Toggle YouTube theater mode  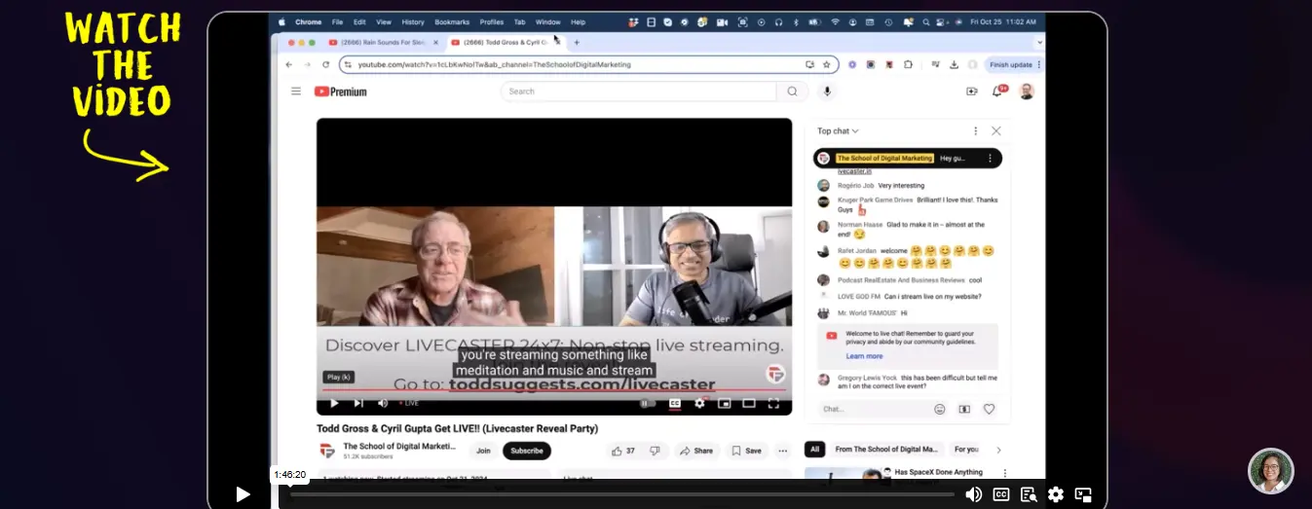tap(749, 403)
